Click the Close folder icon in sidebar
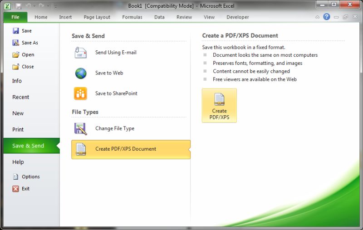Screen dimensions: 363x230 coord(16,67)
